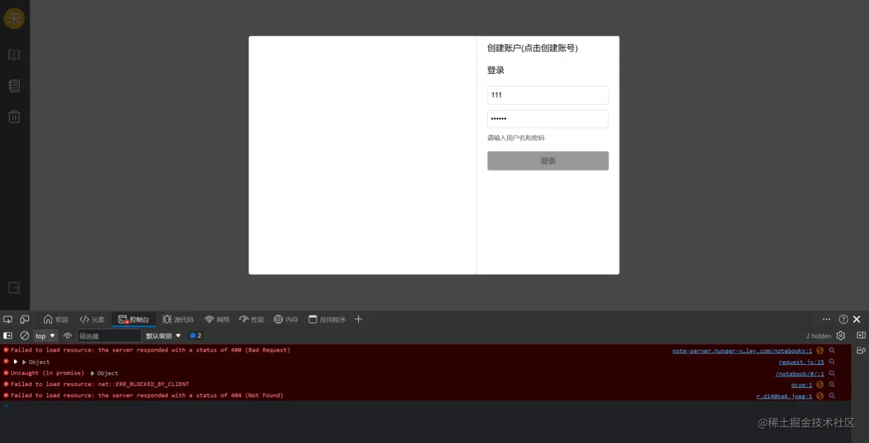Open the top context dropdown

pyautogui.click(x=45, y=336)
